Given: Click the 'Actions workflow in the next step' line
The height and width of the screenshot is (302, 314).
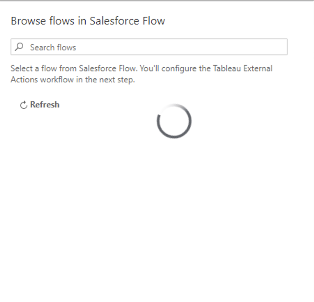Looking at the screenshot, I should (73, 80).
